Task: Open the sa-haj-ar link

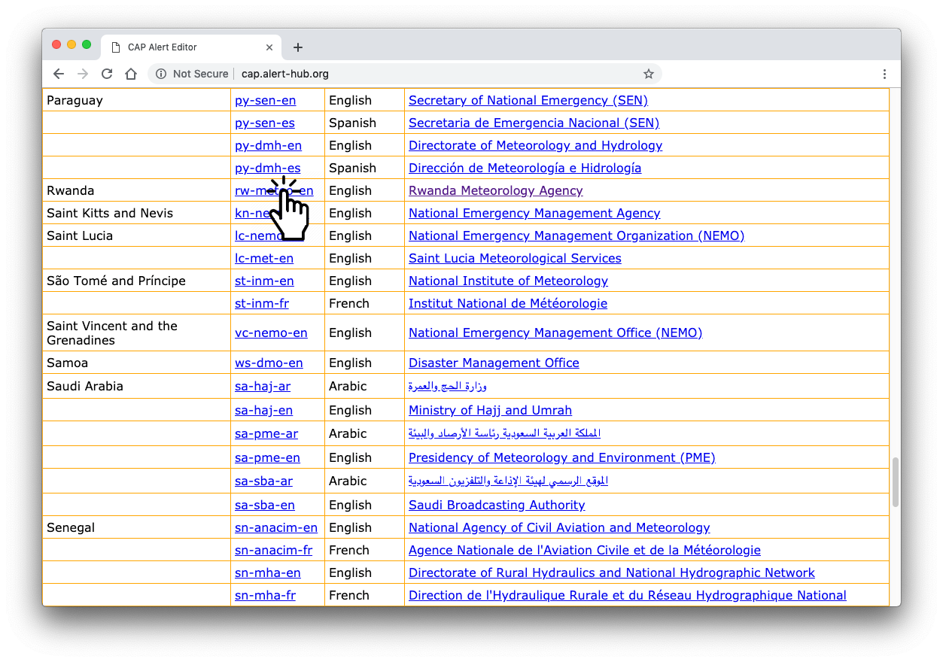Action: tap(263, 386)
